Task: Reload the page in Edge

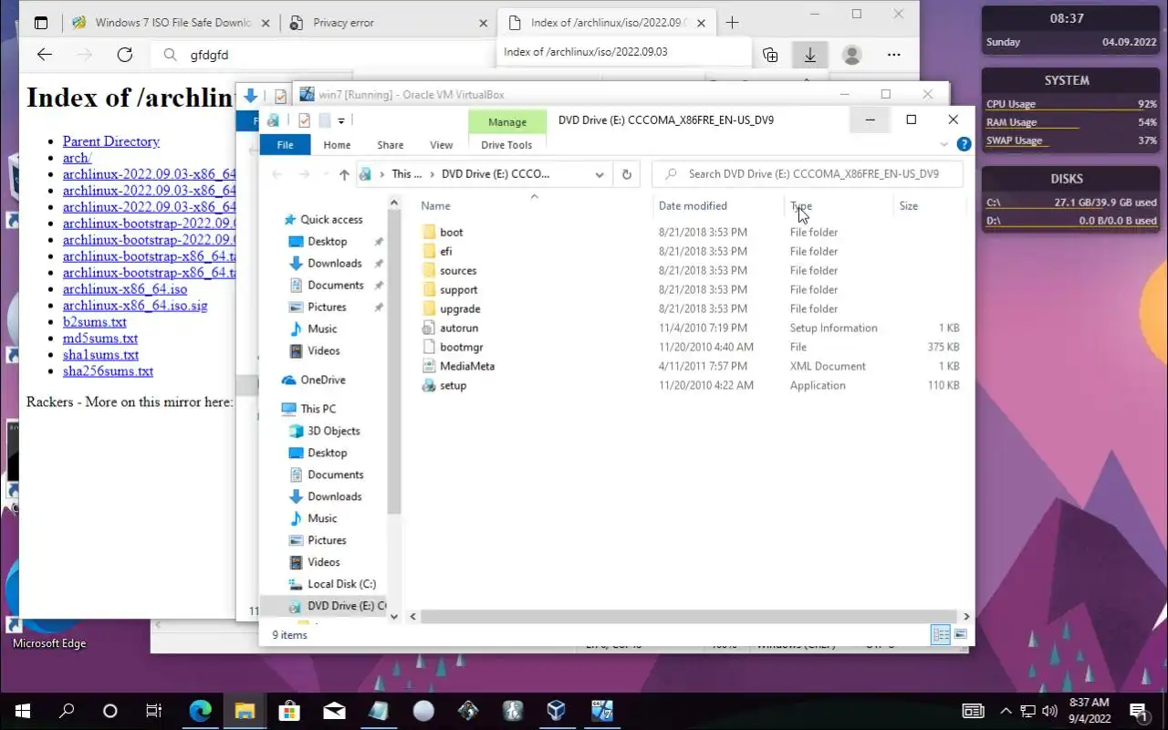Action: (125, 55)
